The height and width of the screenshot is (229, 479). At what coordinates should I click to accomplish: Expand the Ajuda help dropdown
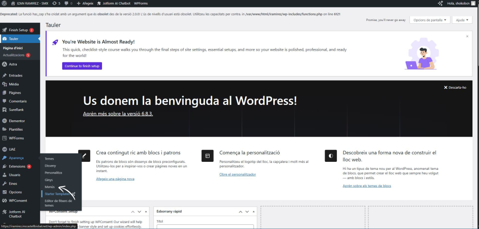tap(462, 20)
